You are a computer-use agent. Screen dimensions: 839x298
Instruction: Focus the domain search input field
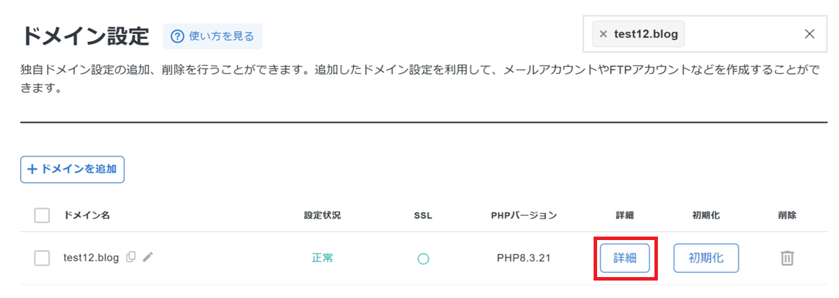tap(741, 34)
